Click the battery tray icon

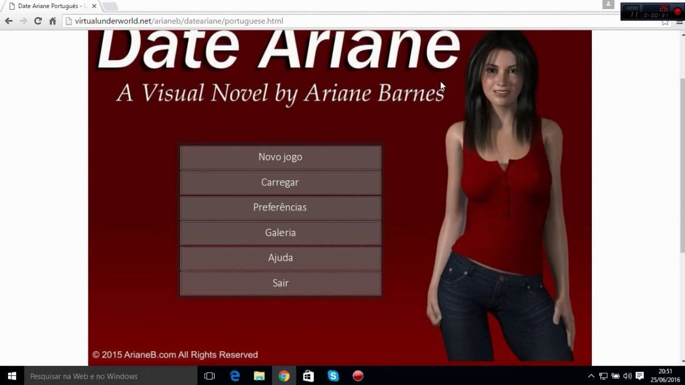point(615,376)
